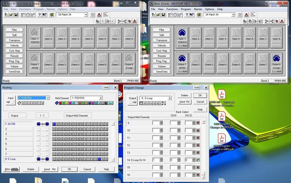Click the On Line icon in the left editor toolbar
The width and height of the screenshot is (291, 183).
tap(106, 15)
